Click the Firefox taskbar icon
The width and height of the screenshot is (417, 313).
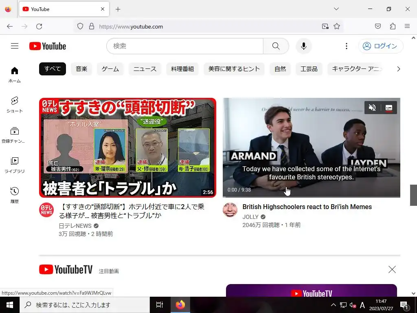click(180, 305)
